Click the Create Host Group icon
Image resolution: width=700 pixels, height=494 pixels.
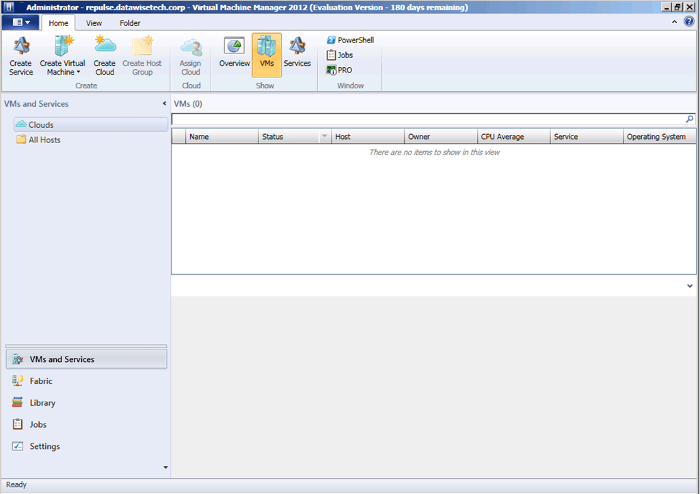pos(142,56)
